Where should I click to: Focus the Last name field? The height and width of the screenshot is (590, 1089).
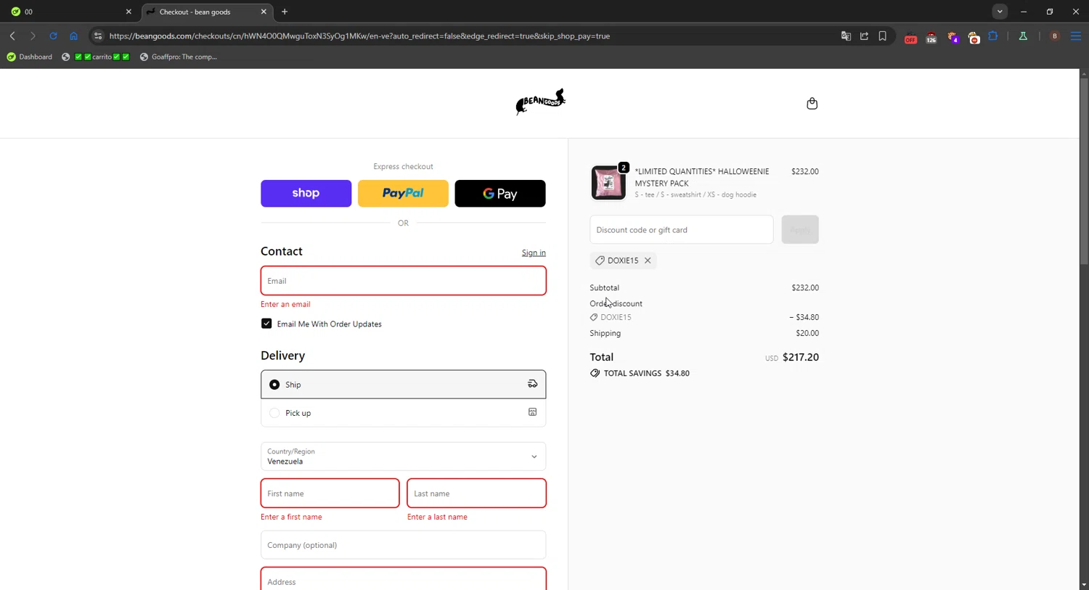476,493
